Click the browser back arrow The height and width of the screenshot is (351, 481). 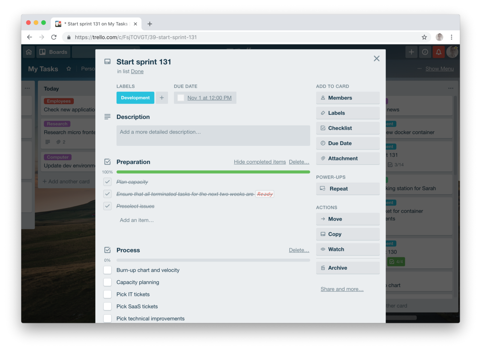pos(29,37)
